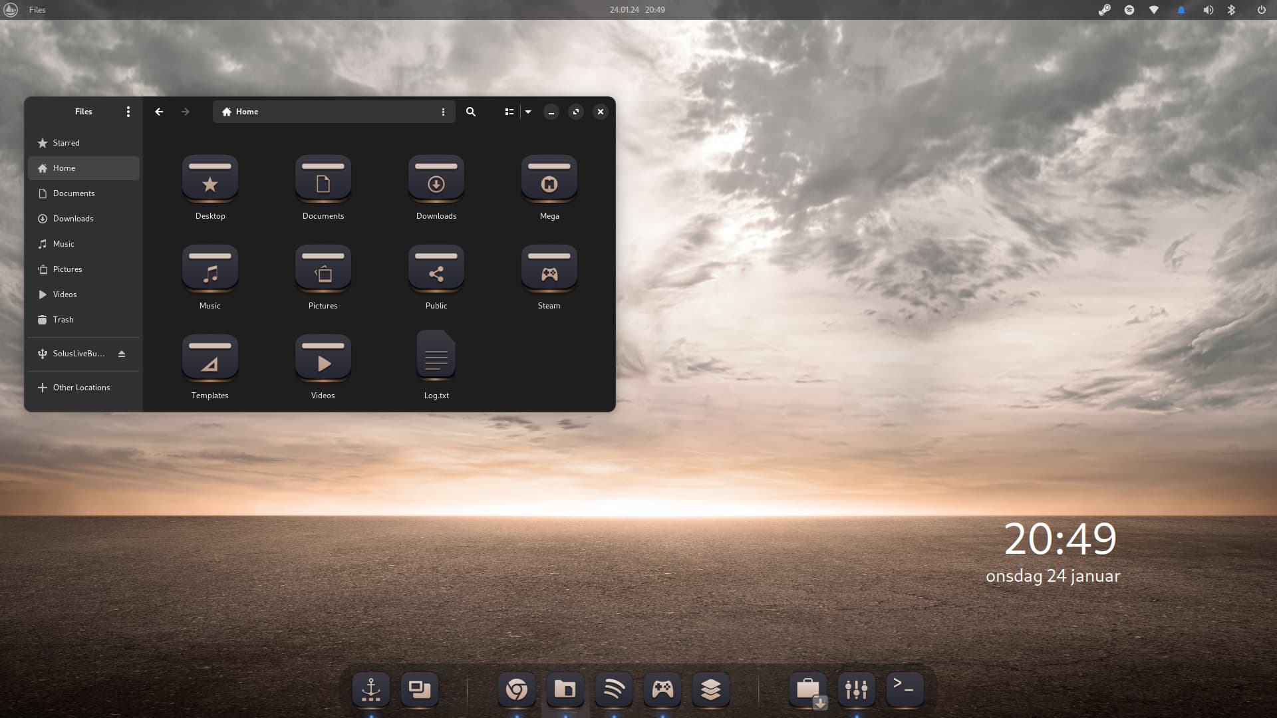Select Downloads in the sidebar
The height and width of the screenshot is (718, 1277).
tap(84, 219)
